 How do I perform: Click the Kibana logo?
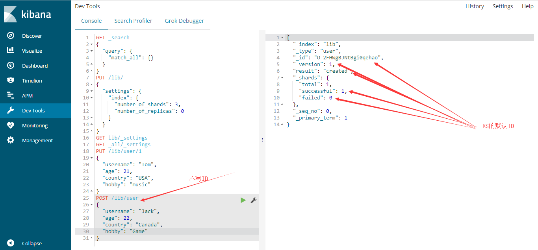(x=28, y=14)
